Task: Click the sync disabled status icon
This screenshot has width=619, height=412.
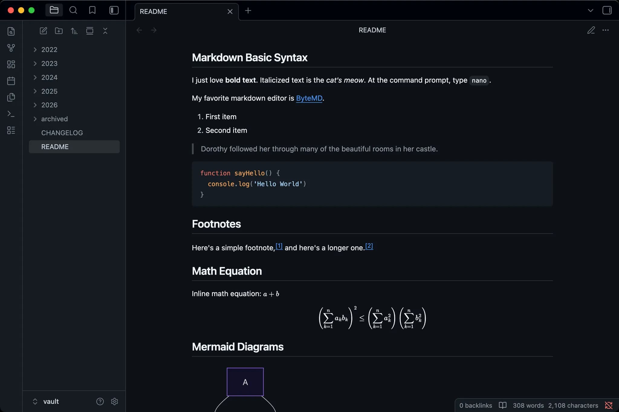Action: click(609, 405)
